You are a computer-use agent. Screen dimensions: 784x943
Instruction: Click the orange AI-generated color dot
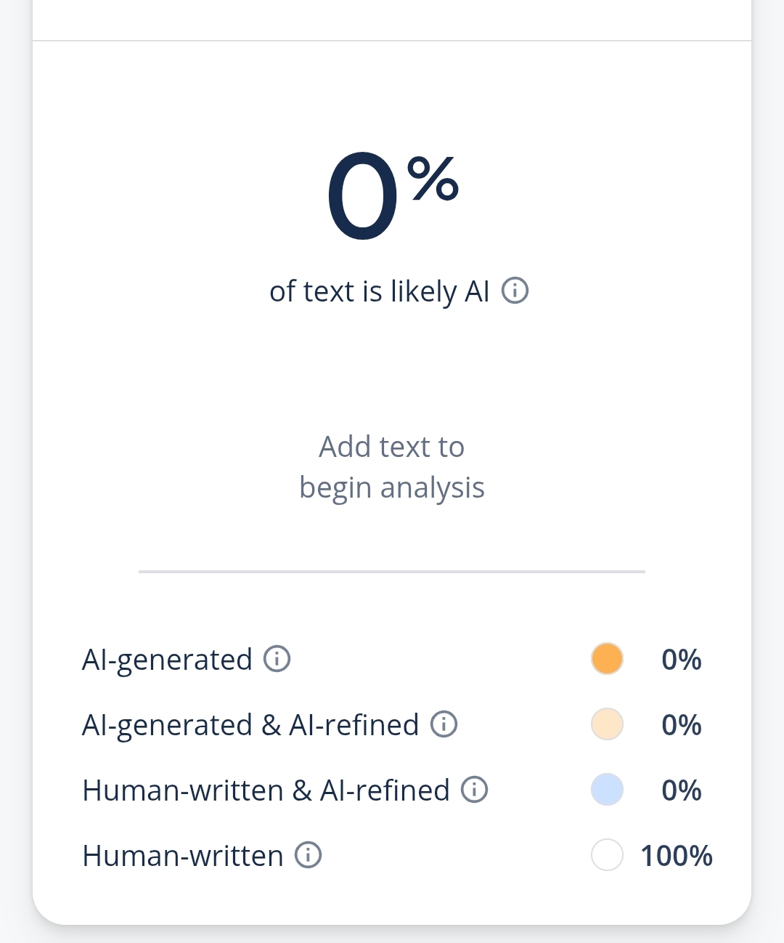tap(607, 659)
